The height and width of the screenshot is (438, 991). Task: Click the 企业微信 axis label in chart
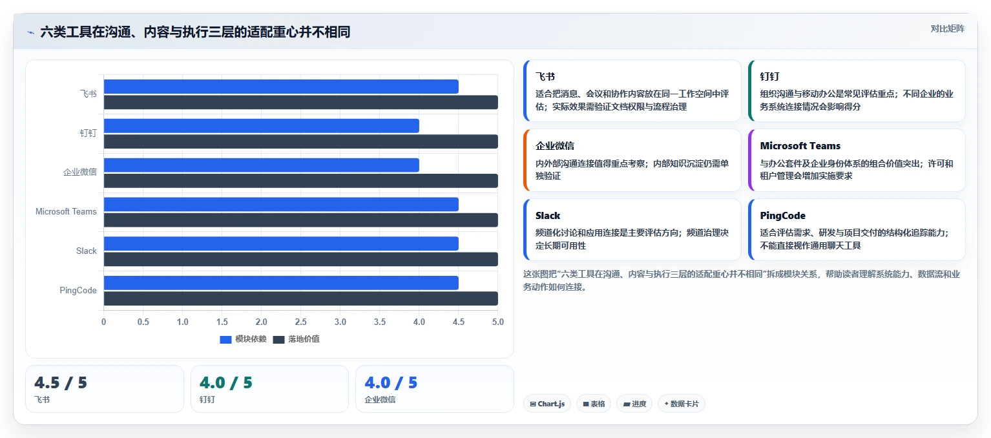80,172
